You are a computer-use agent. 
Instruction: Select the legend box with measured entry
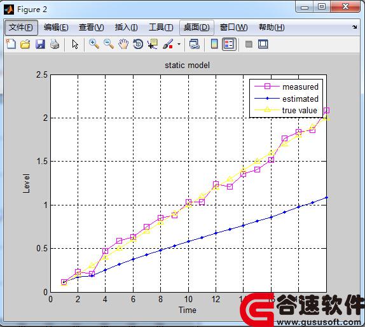pyautogui.click(x=286, y=98)
